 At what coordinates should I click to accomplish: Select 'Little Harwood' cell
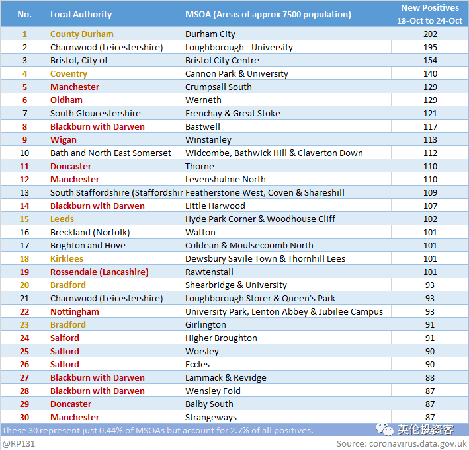(x=215, y=206)
